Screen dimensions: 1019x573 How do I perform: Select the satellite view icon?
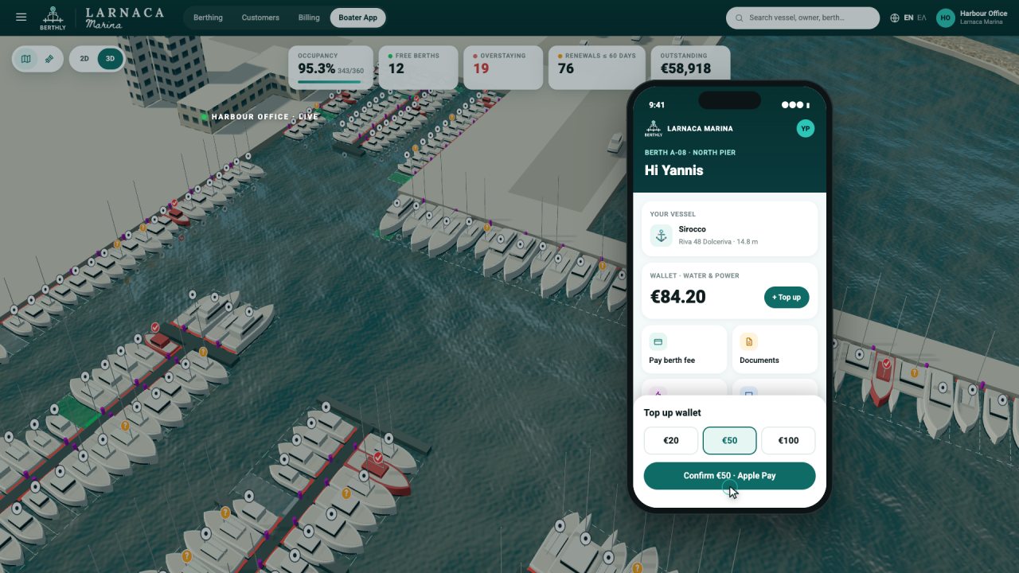point(49,59)
